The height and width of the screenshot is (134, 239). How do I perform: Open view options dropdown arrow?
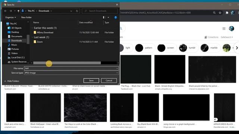click(108, 17)
